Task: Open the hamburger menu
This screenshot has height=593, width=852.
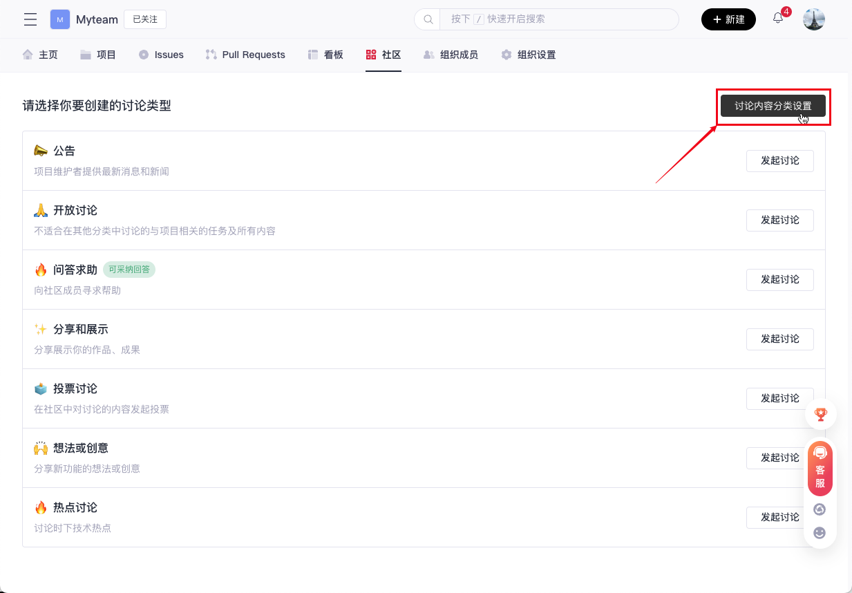Action: (30, 19)
